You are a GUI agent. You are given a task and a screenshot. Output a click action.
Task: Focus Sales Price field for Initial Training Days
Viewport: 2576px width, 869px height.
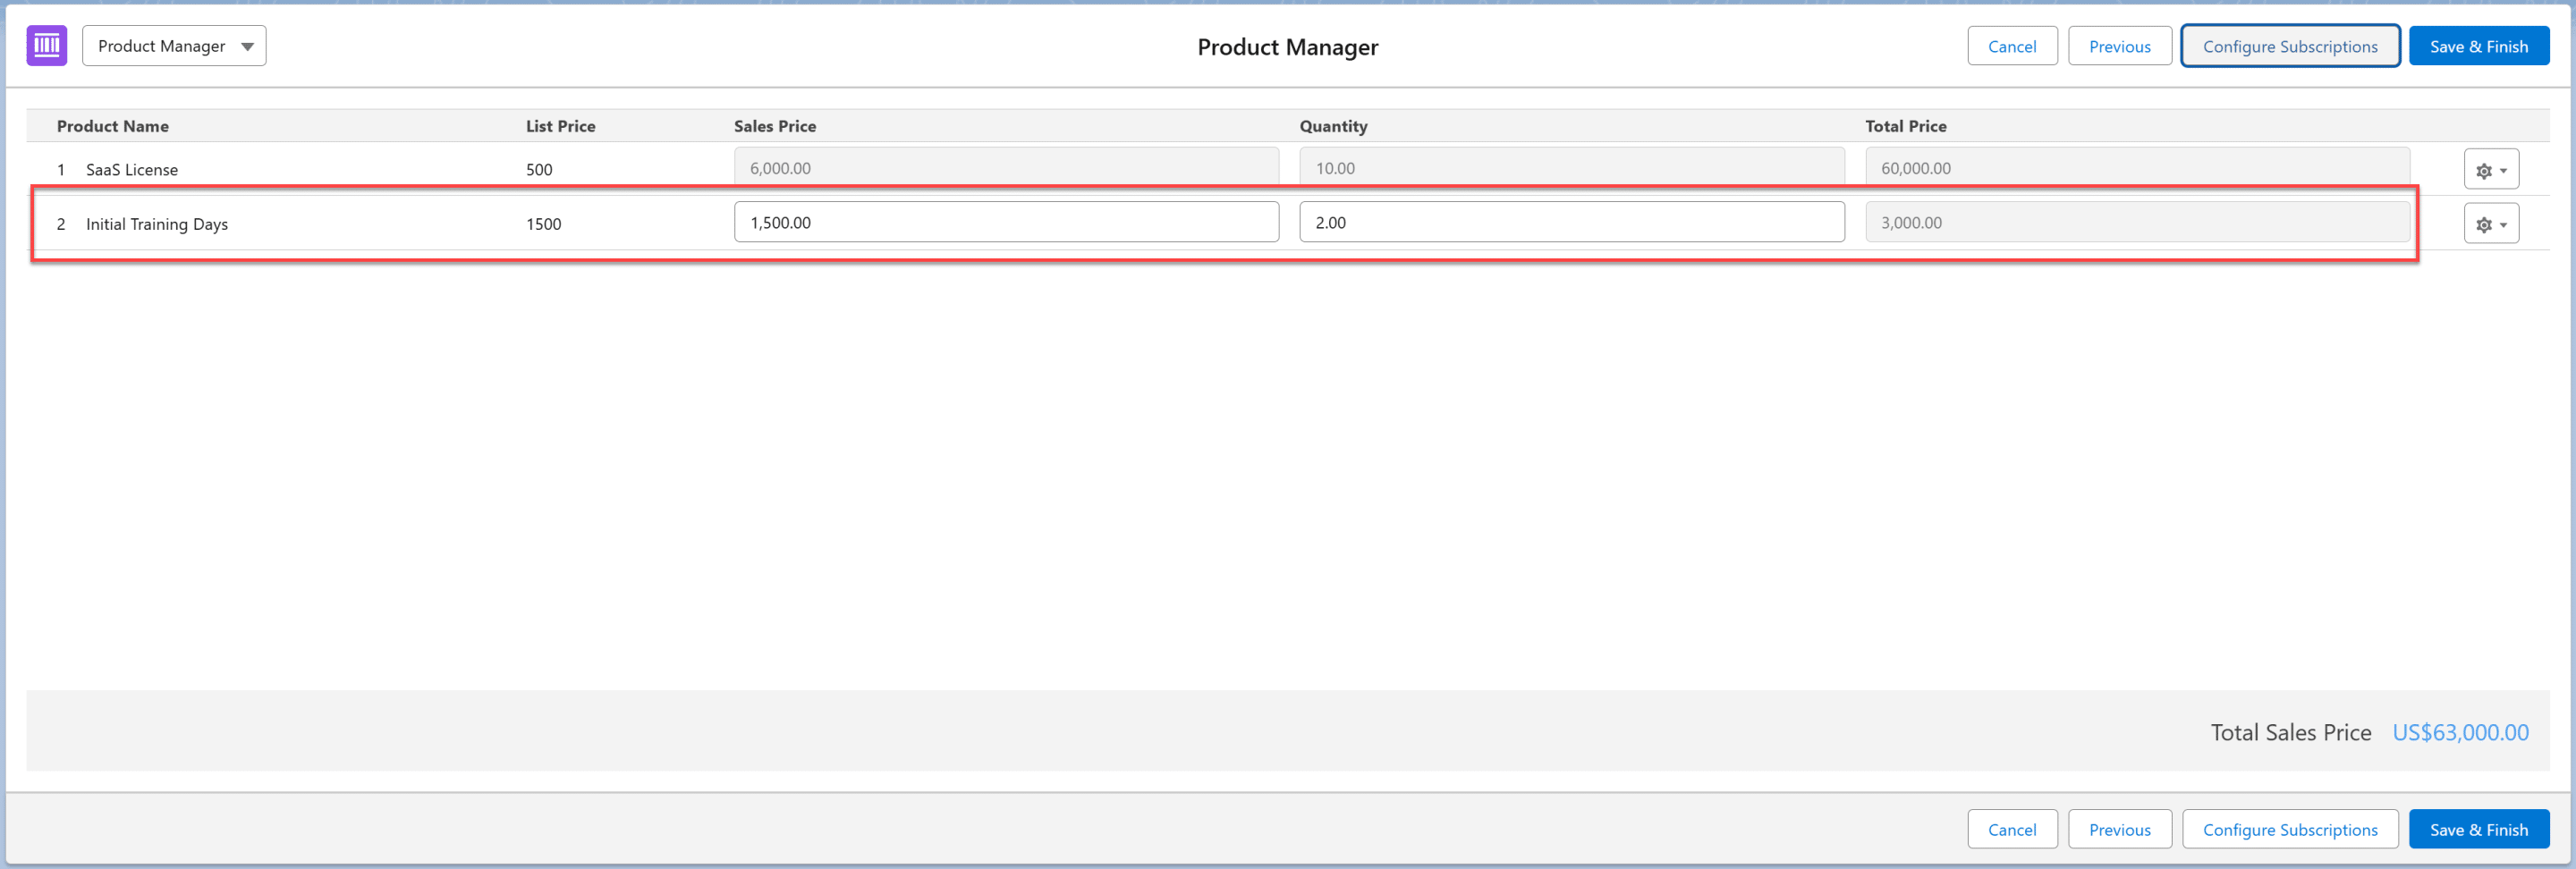click(1005, 222)
